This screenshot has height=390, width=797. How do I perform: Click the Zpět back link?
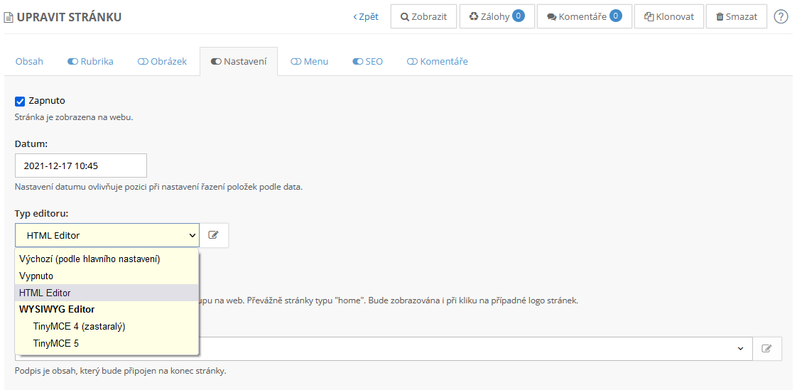pyautogui.click(x=366, y=16)
